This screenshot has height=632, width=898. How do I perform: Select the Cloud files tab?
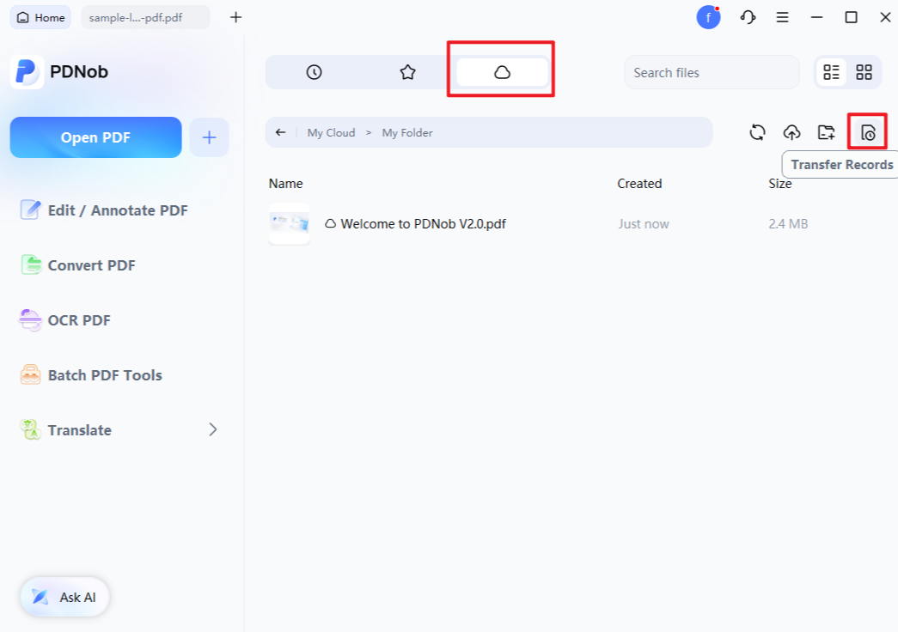tap(502, 72)
